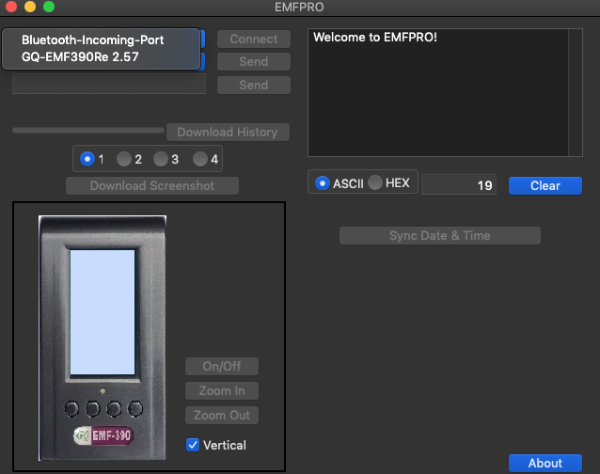Click the EMF-390 device image screen
The width and height of the screenshot is (600, 474).
pos(103,312)
